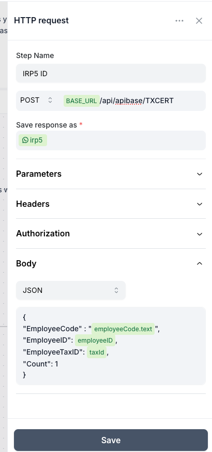This screenshot has width=212, height=452.
Task: Select the BASE_URL variable chip
Action: click(x=81, y=101)
